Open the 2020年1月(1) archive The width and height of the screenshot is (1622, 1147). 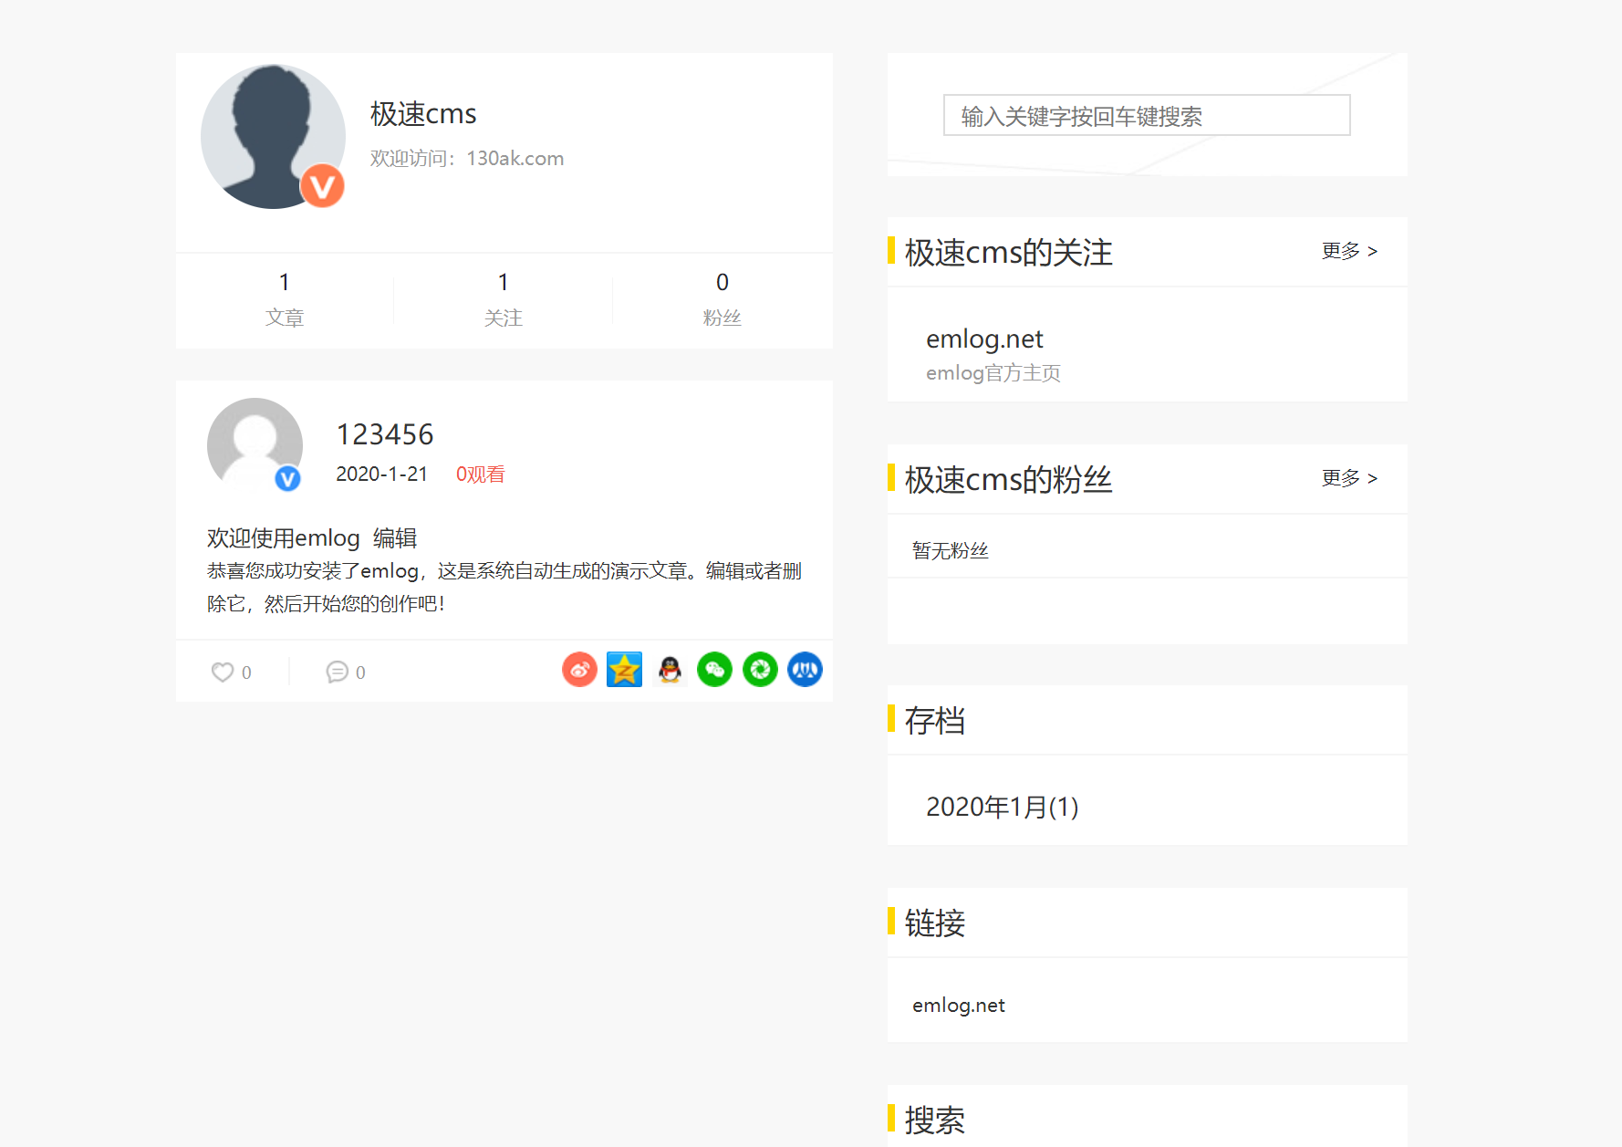click(1002, 807)
